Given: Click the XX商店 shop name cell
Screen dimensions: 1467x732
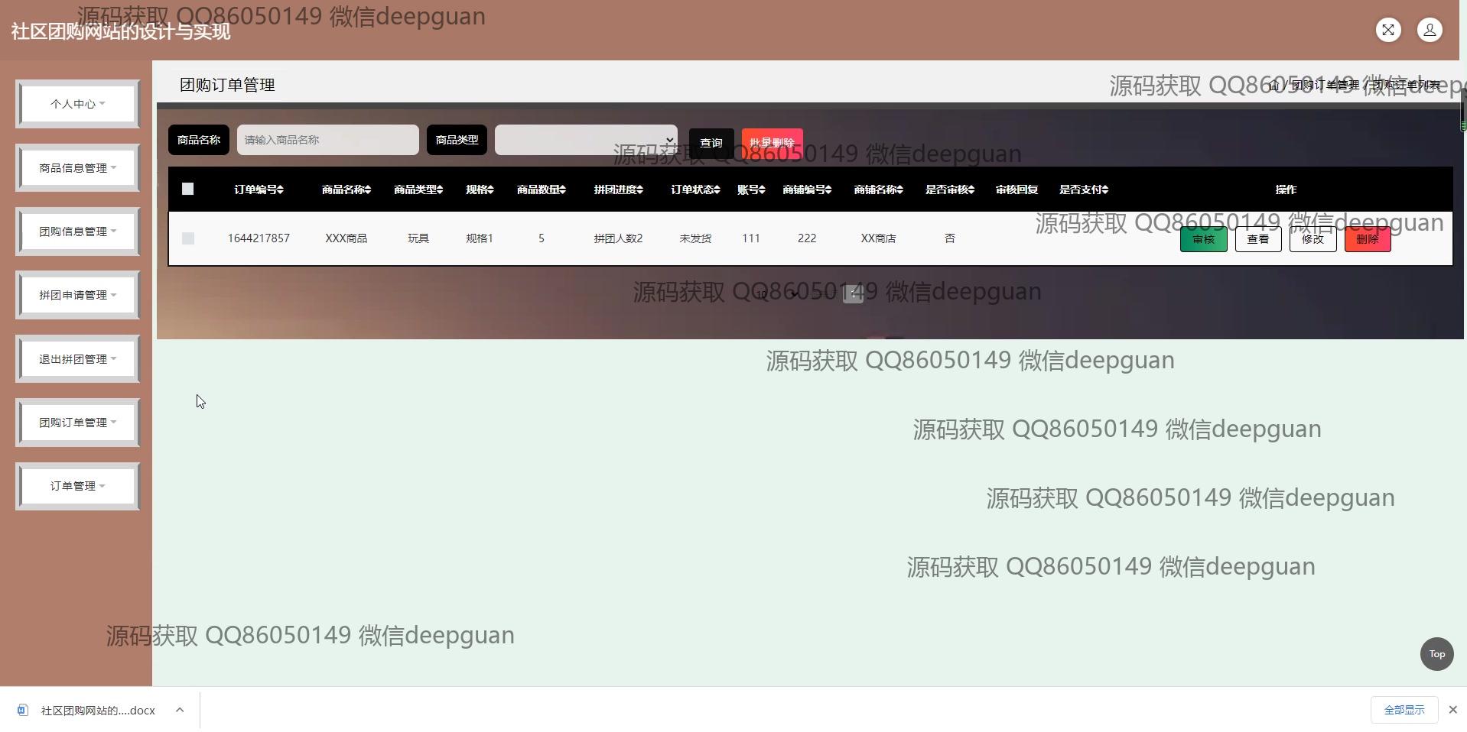Looking at the screenshot, I should (878, 238).
